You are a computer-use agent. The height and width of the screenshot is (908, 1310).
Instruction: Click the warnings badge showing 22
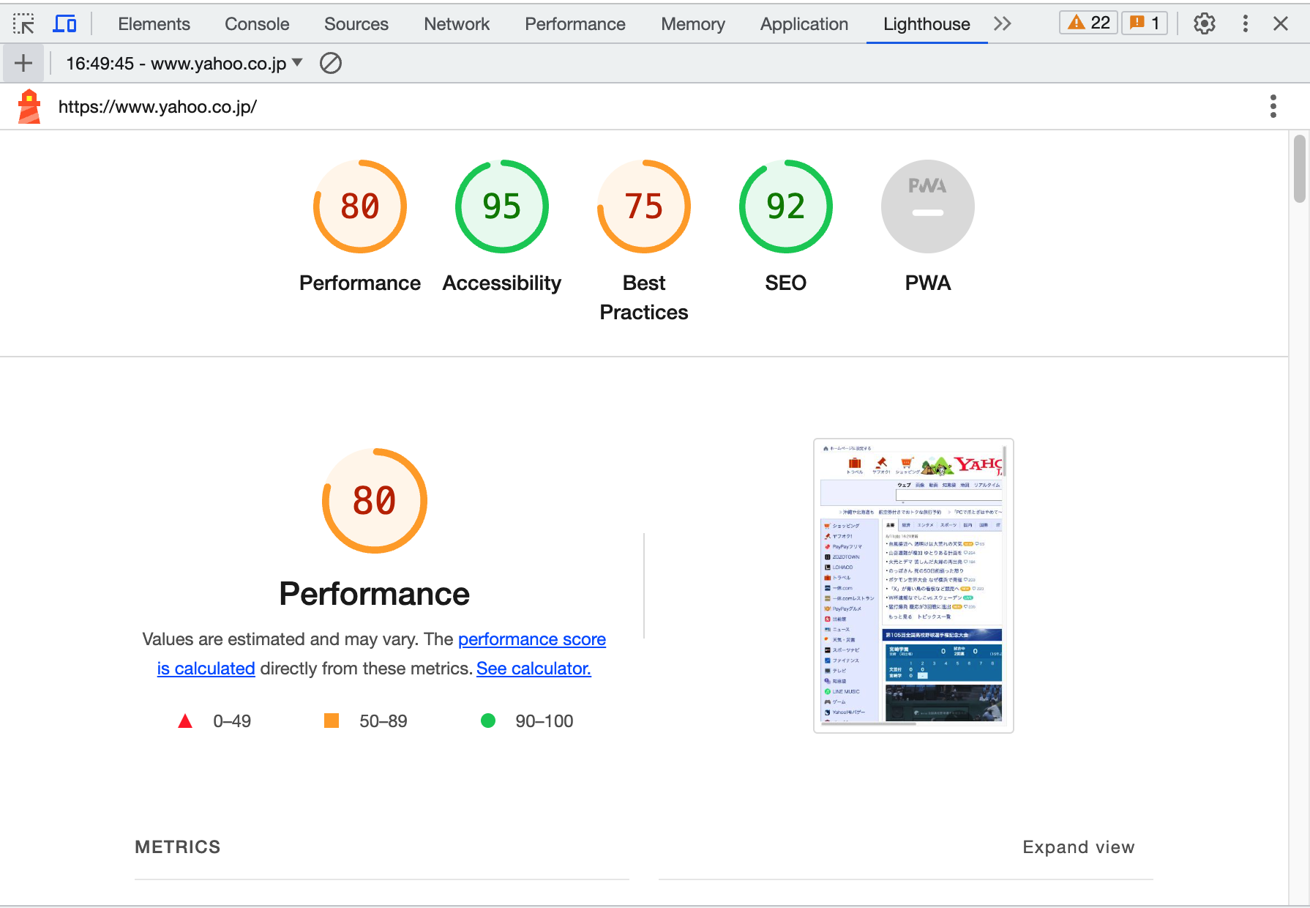click(x=1088, y=23)
